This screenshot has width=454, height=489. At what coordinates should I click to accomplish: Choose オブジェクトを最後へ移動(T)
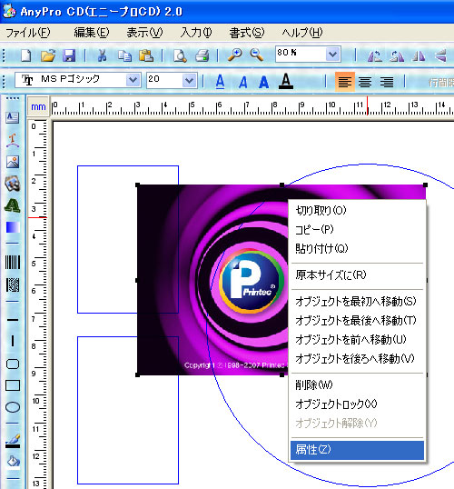pyautogui.click(x=357, y=320)
